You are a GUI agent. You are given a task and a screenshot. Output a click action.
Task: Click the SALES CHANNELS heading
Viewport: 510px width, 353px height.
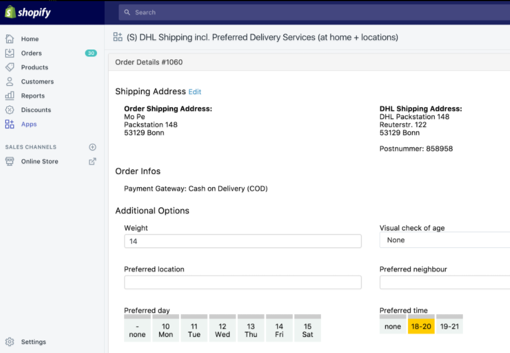click(x=31, y=147)
